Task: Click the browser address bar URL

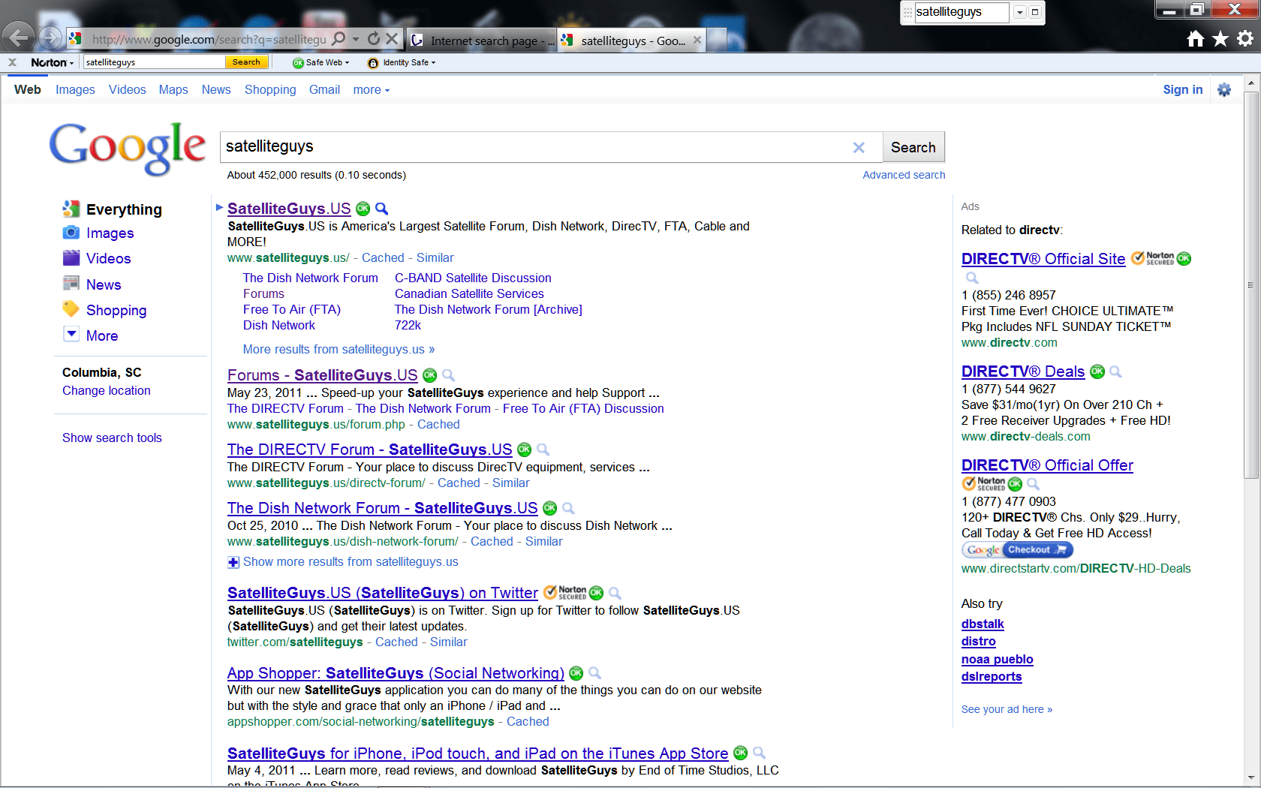Action: click(209, 40)
